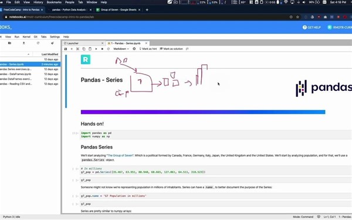Upload files icon in file browser
The width and height of the screenshot is (352, 220).
click(24, 43)
